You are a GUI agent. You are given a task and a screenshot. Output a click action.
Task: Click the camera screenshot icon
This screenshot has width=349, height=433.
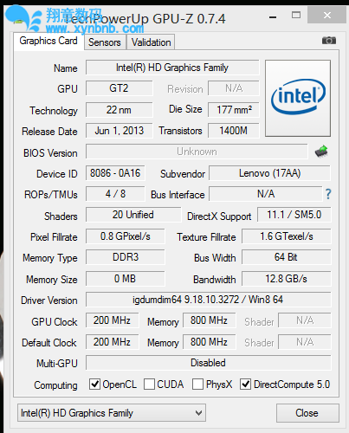coord(329,41)
